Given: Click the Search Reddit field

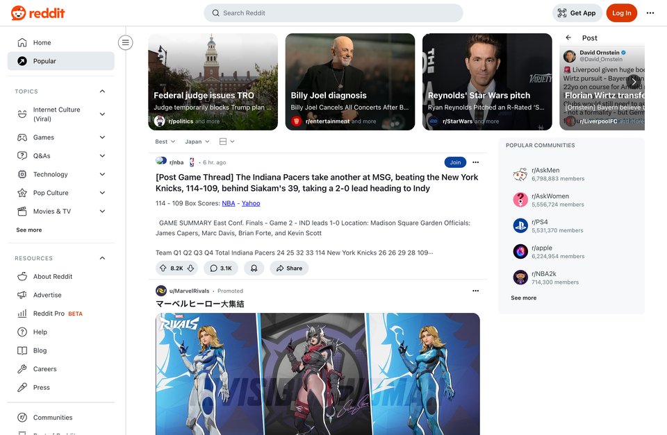Looking at the screenshot, I should [x=333, y=13].
